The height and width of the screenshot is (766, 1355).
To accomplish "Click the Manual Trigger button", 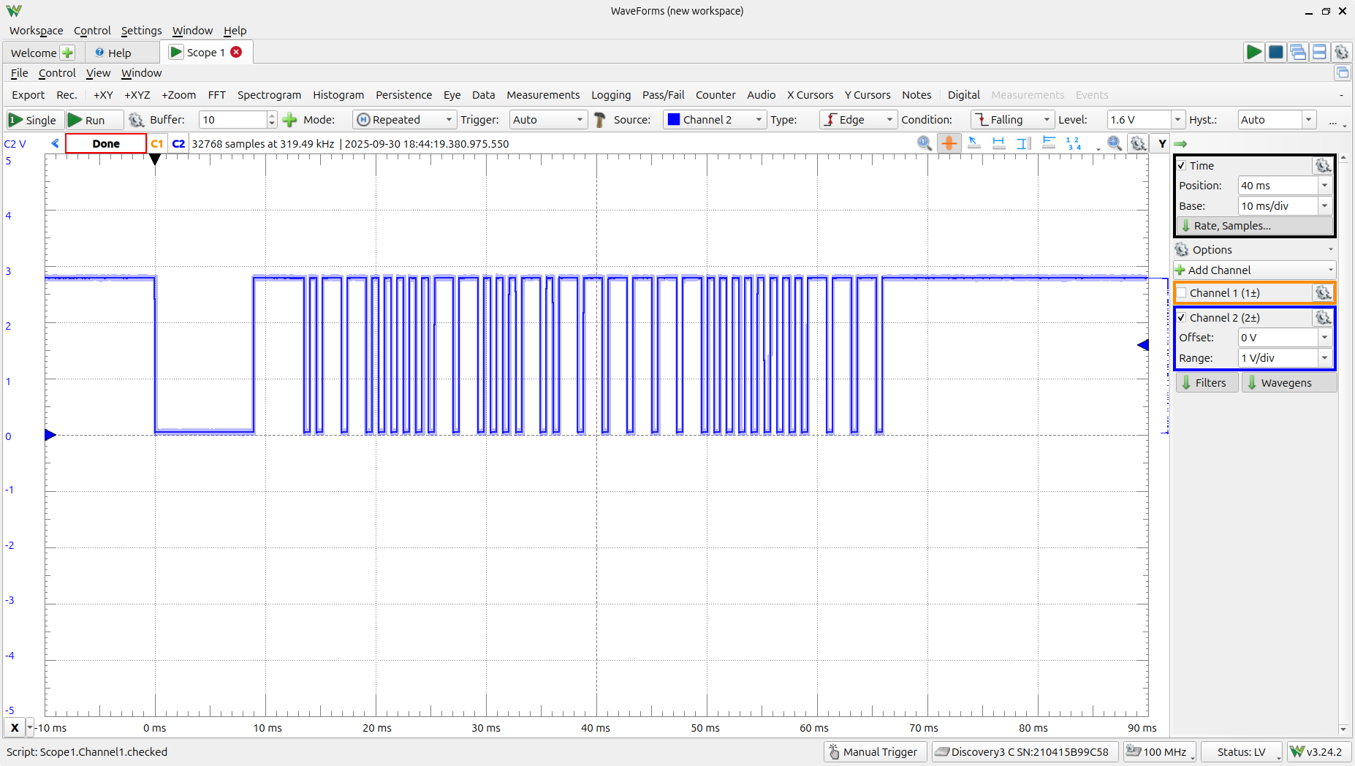I will [874, 752].
